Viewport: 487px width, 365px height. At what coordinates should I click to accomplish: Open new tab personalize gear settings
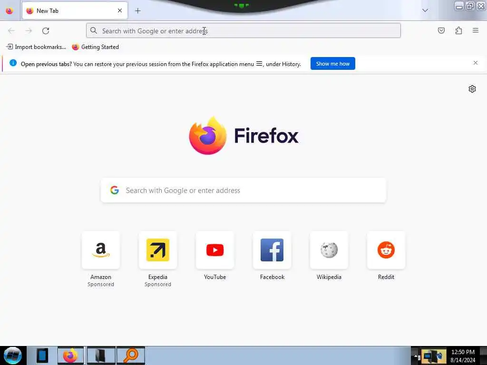pyautogui.click(x=472, y=89)
